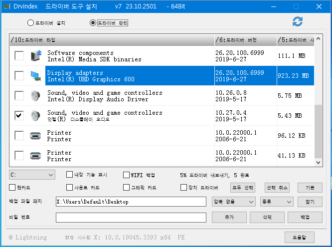The height and width of the screenshot is (247, 332).
Task: Click the 삭제 button
Action: pos(267,217)
